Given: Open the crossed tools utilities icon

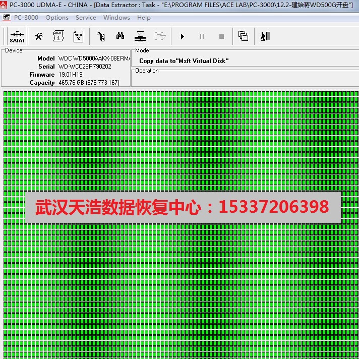Looking at the screenshot, I should click(x=39, y=36).
